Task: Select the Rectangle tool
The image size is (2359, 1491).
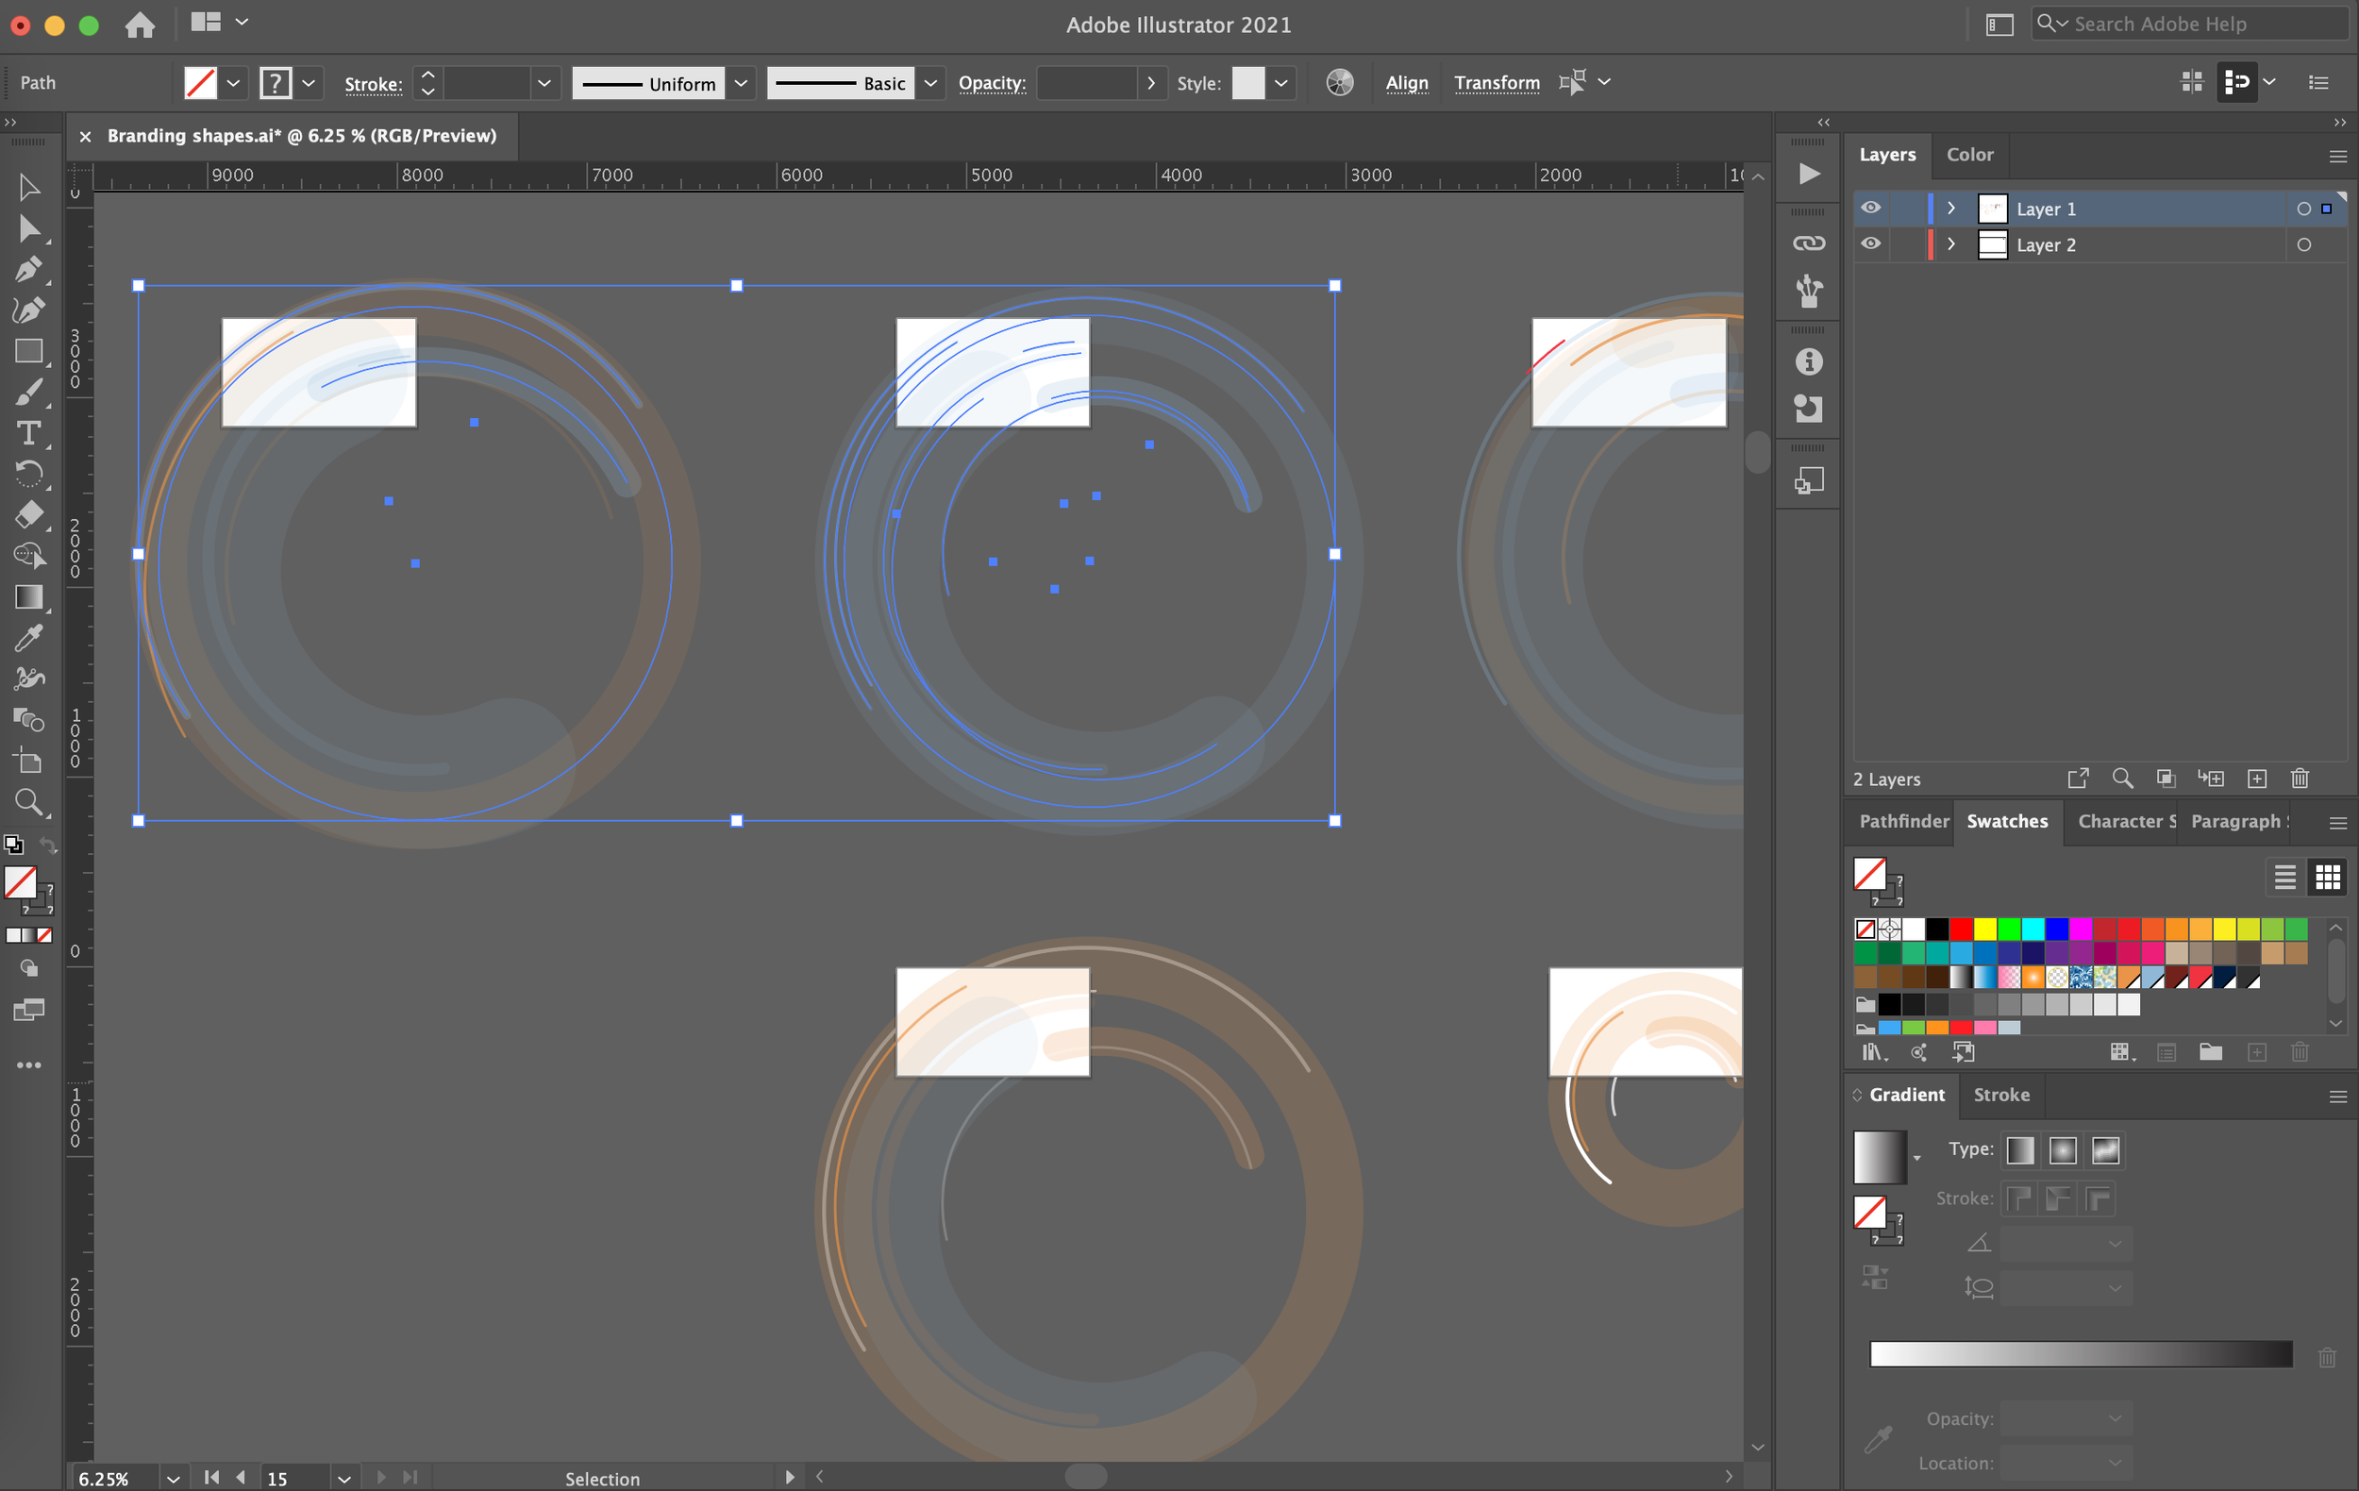Action: coord(28,351)
